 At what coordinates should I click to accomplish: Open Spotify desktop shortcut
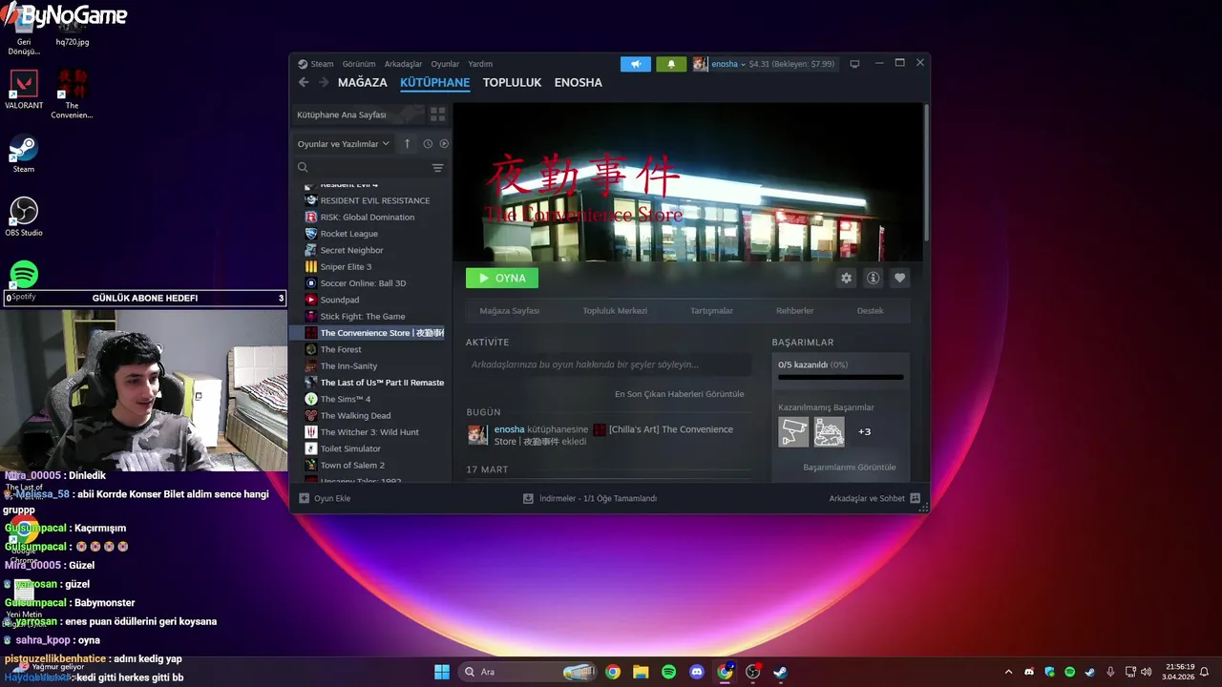[24, 280]
